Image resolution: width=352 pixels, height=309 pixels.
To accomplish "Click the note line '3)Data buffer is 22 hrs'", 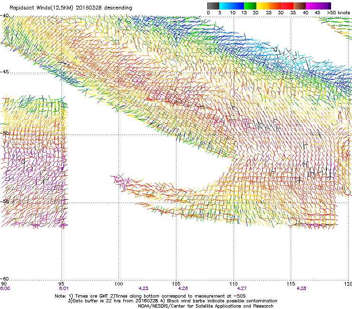I will tap(172, 301).
